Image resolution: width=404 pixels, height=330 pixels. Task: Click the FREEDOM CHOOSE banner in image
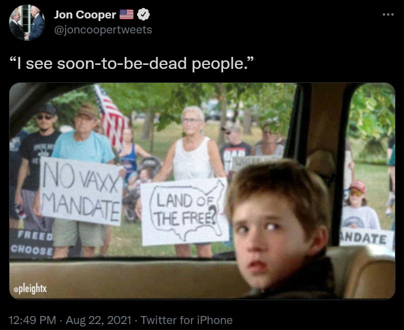pos(32,243)
